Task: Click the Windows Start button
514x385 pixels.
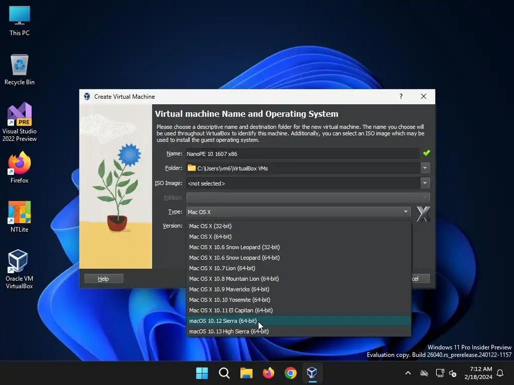Action: (x=202, y=373)
